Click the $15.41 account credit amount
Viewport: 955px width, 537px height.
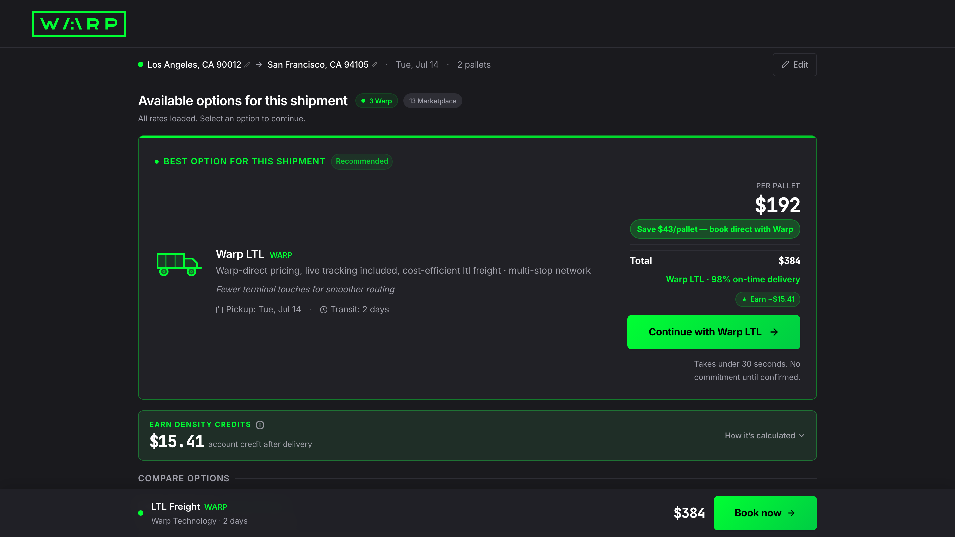pyautogui.click(x=177, y=442)
